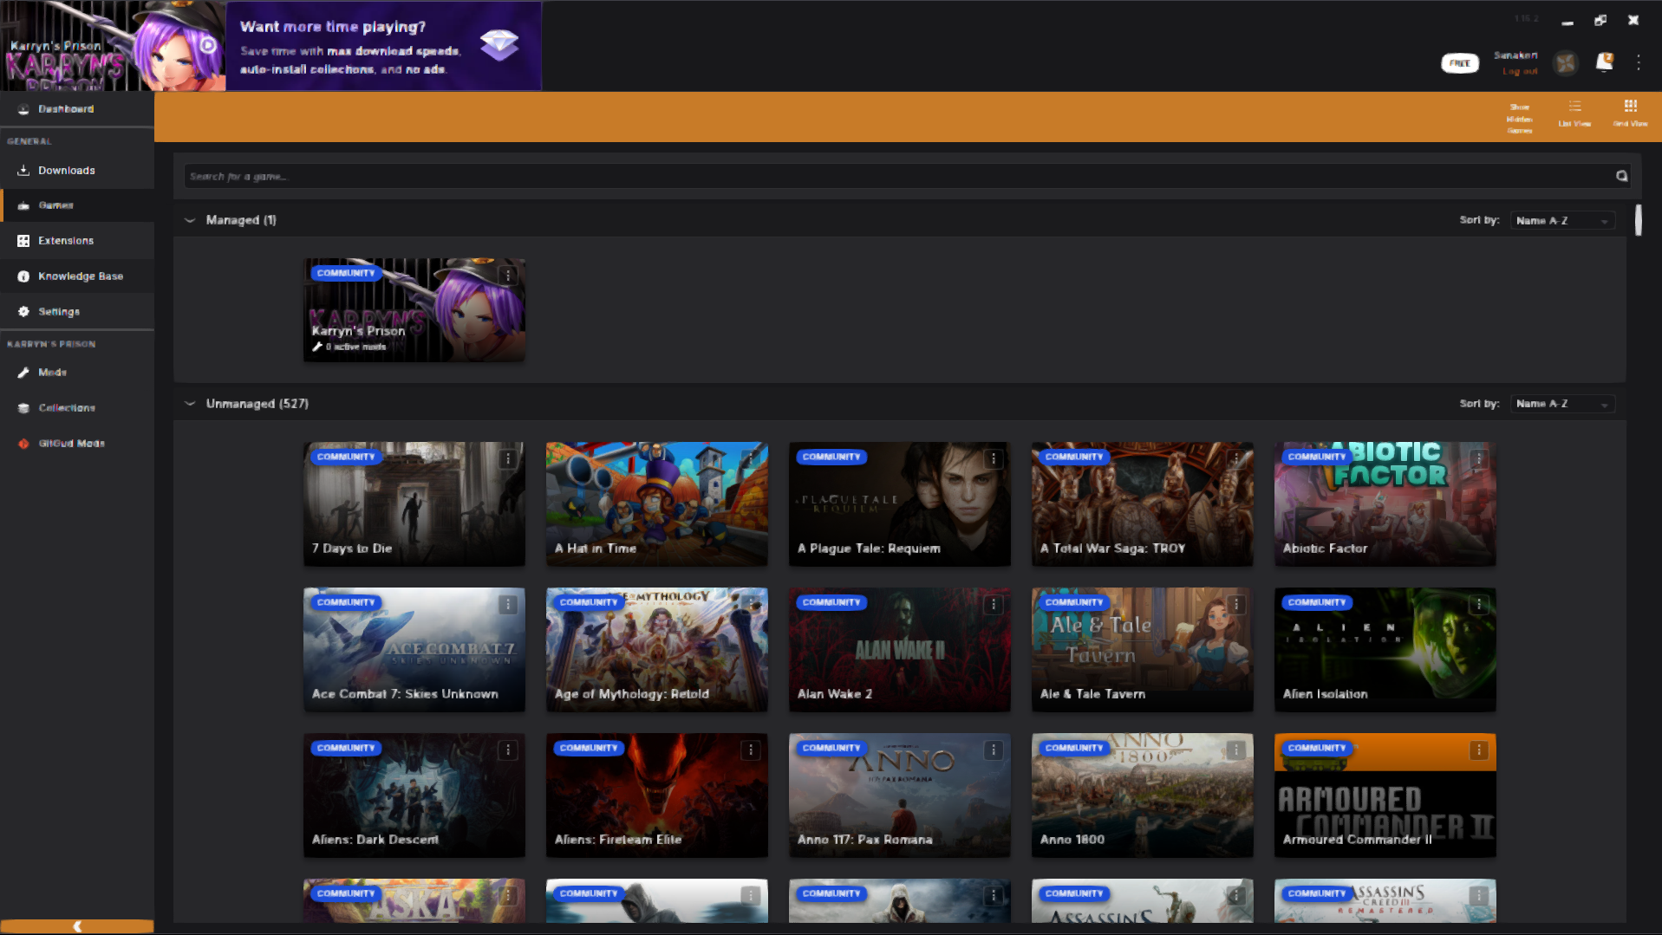Screen dimensions: 1662x935
Task: Switch to List View
Action: tap(1574, 114)
